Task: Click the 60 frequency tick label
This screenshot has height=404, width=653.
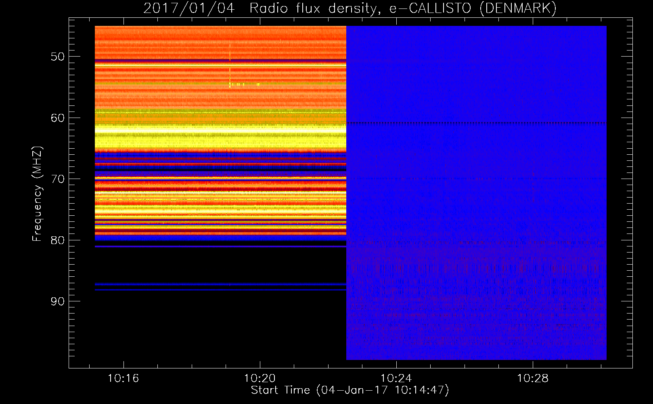Action: tap(58, 118)
